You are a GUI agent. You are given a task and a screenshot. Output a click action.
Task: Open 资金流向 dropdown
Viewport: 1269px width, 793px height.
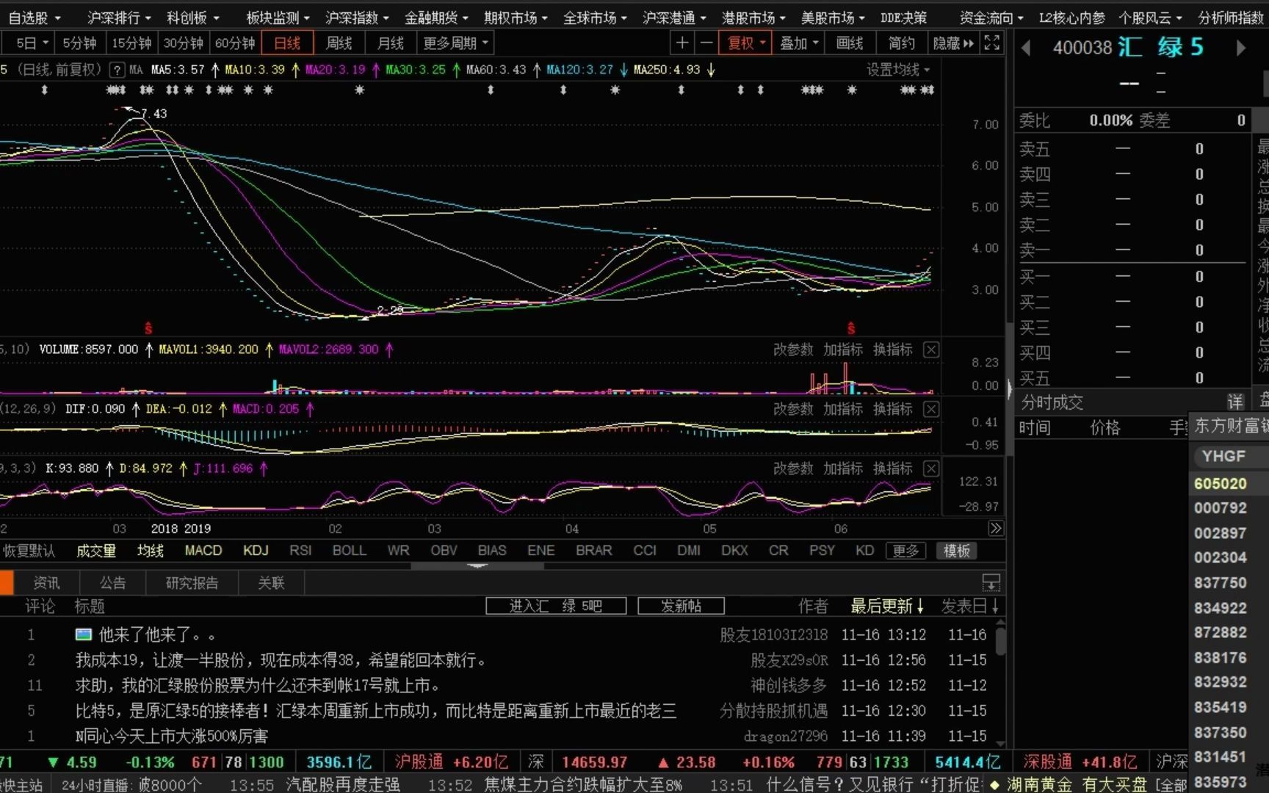pyautogui.click(x=991, y=18)
